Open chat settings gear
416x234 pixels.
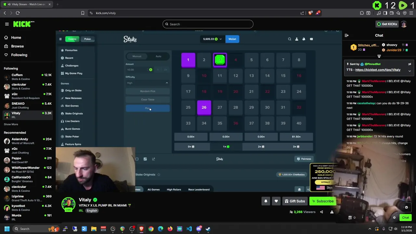tap(394, 218)
